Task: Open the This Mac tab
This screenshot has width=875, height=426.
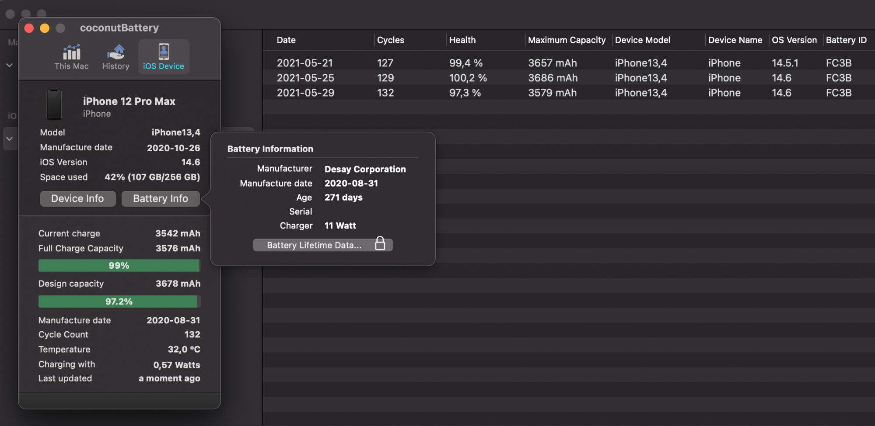Action: coord(71,57)
